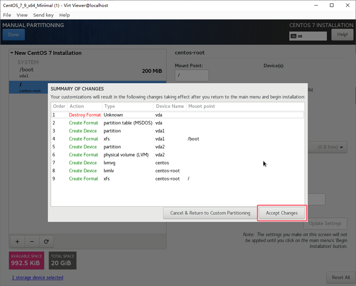356x286 pixels.
Task: Click the 'Unknown' type cell
Action: coord(113,115)
